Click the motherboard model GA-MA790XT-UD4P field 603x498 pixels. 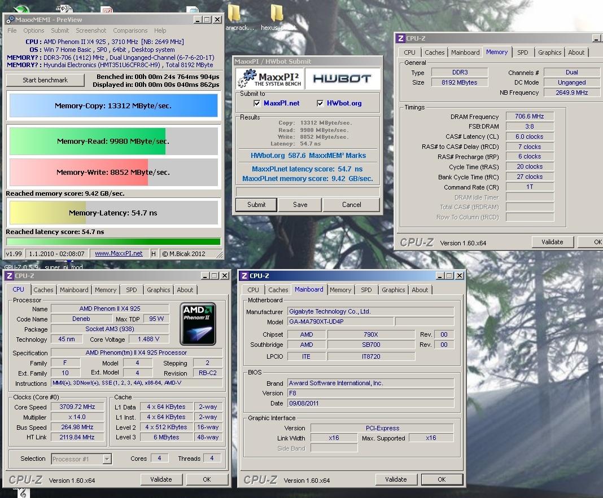pyautogui.click(x=340, y=321)
